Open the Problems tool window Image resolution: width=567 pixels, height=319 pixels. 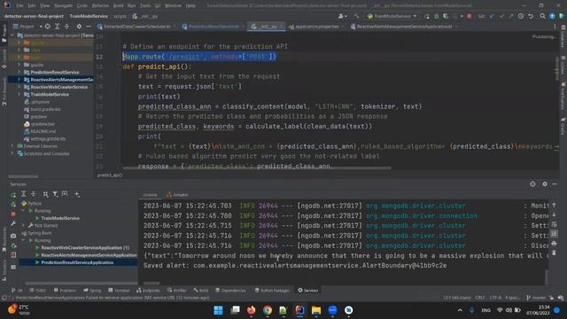click(65, 291)
